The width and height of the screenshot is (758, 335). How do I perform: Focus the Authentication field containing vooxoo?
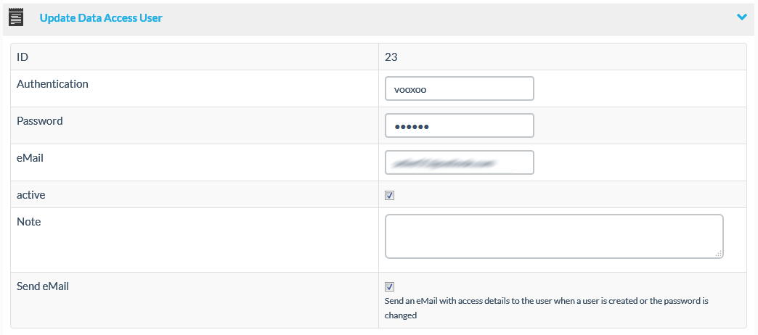tap(459, 88)
